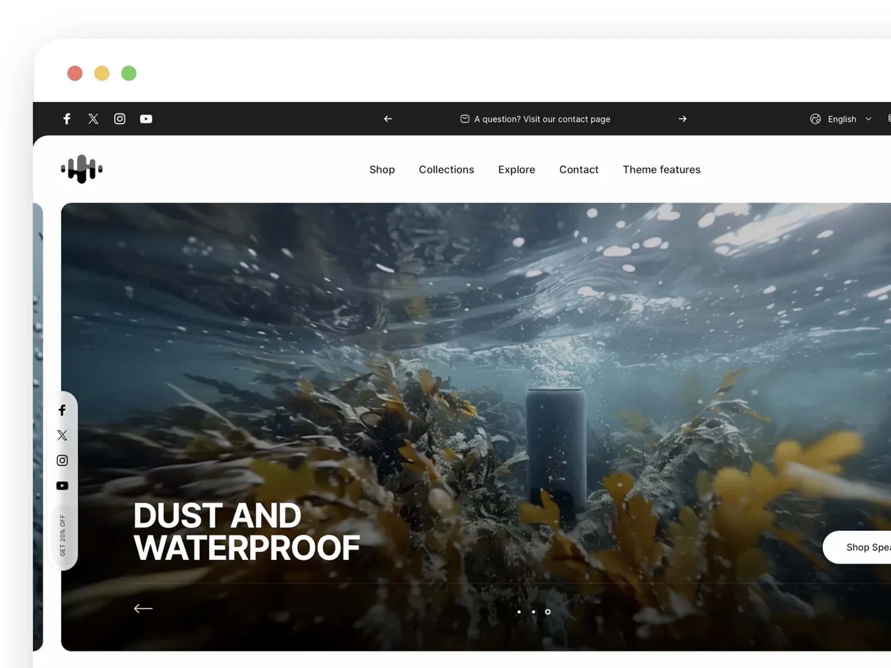Click the green maximize window dot
The image size is (891, 668).
click(129, 73)
